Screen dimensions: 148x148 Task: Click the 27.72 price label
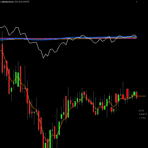coord(141,111)
